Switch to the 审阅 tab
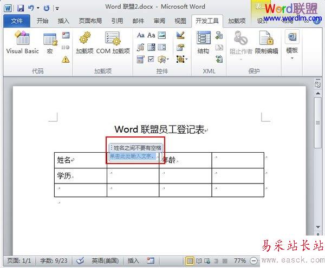 tap(159, 21)
